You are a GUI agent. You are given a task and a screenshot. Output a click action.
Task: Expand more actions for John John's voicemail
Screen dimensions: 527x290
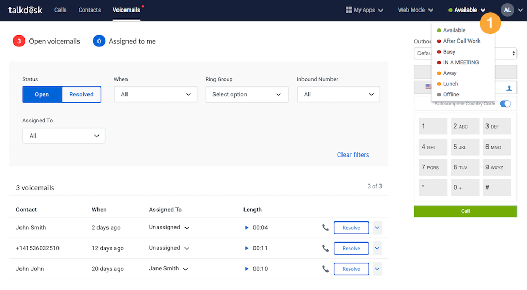point(377,269)
